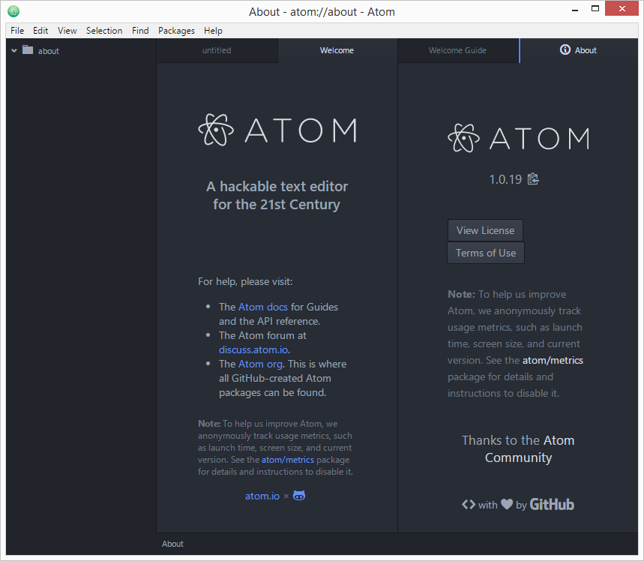The image size is (644, 561).
Task: Click the Atom logo in Welcome pane
Action: (277, 130)
